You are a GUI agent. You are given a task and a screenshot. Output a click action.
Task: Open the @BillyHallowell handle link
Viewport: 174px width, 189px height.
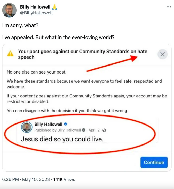coord(36,13)
